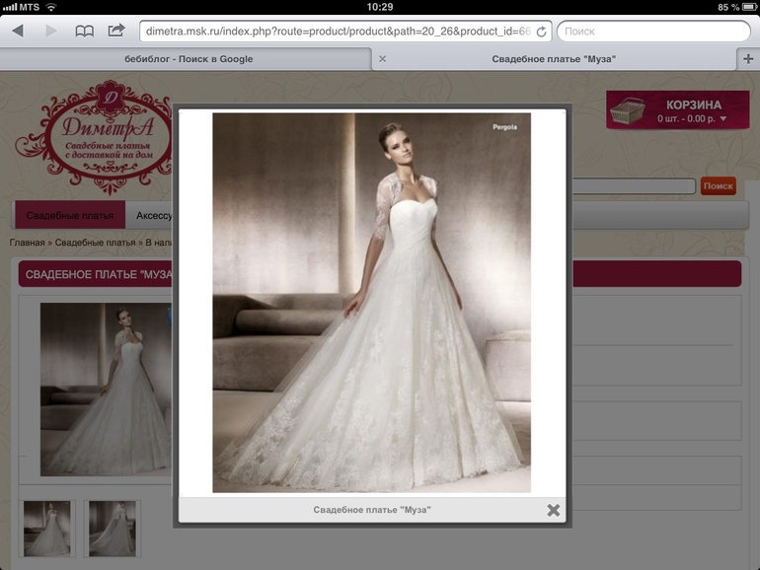The height and width of the screenshot is (570, 760).
Task: Click the red 'Поиск' site button
Action: 718,186
